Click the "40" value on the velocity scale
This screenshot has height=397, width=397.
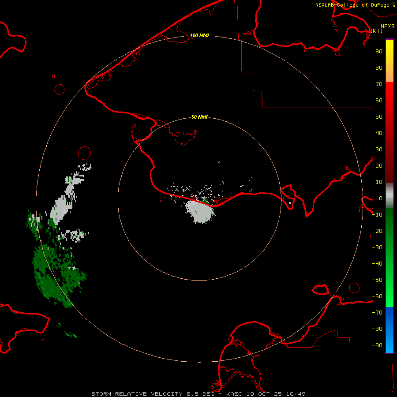[379, 133]
